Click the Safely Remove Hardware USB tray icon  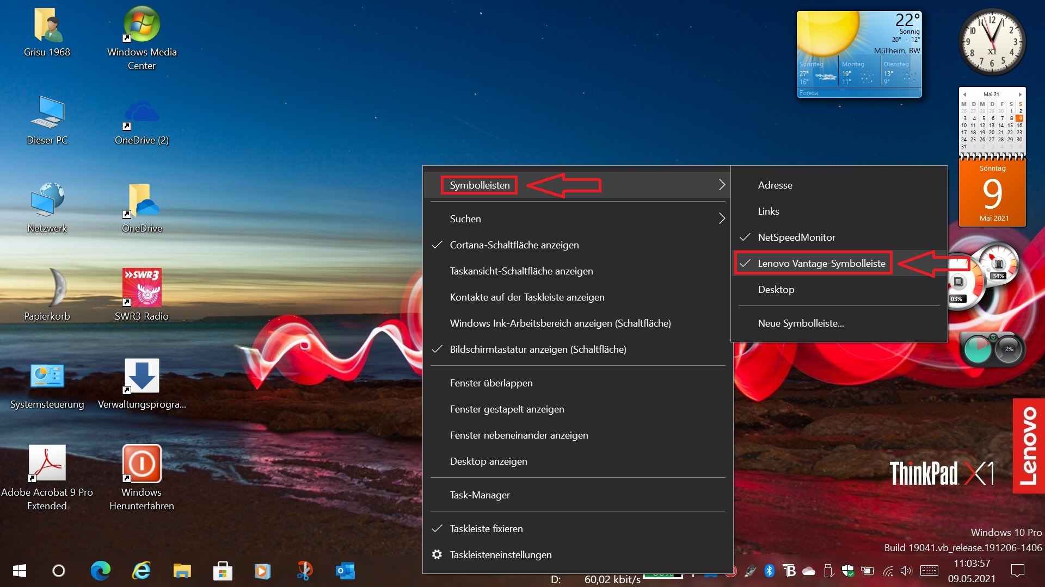(x=828, y=570)
